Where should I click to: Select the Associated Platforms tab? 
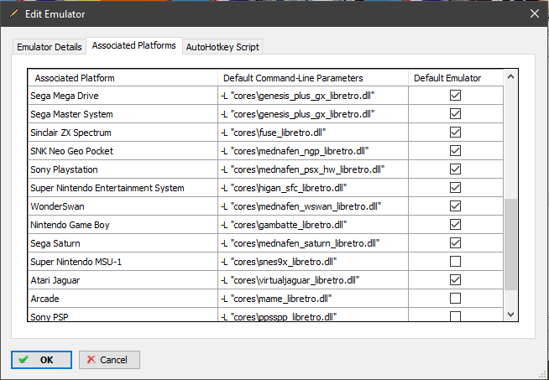[x=134, y=45]
